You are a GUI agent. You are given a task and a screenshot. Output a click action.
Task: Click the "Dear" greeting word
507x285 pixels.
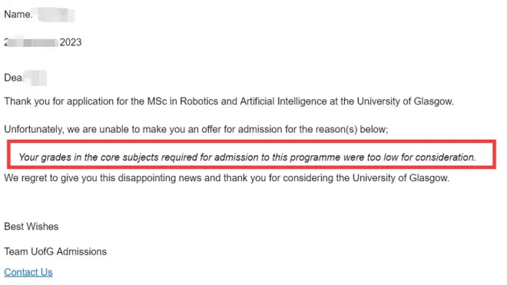[13, 78]
